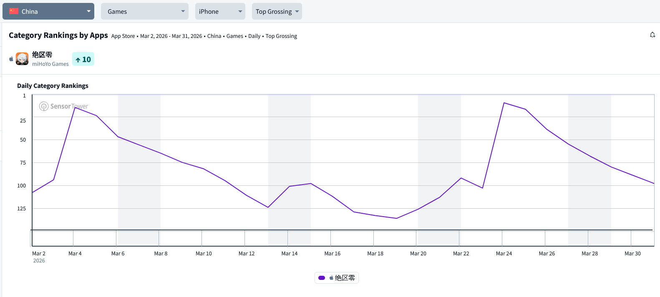Click the 绝区零 app icon thumbnail
Viewport: 660px width, 297px height.
pos(22,59)
